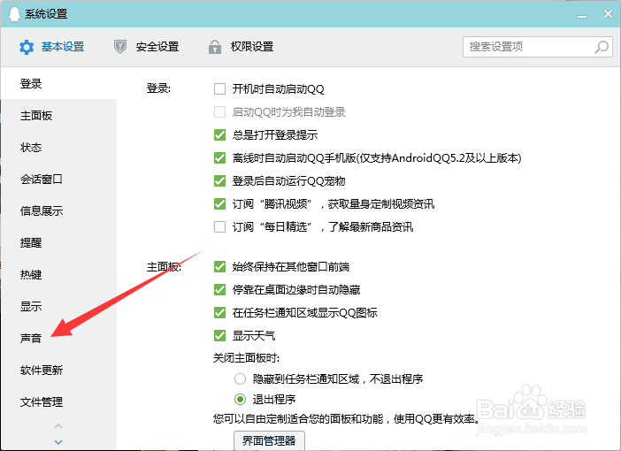Screen dimensions: 621x451
Task: Enable 开机时自动启动QQ checkbox
Action: click(x=219, y=88)
